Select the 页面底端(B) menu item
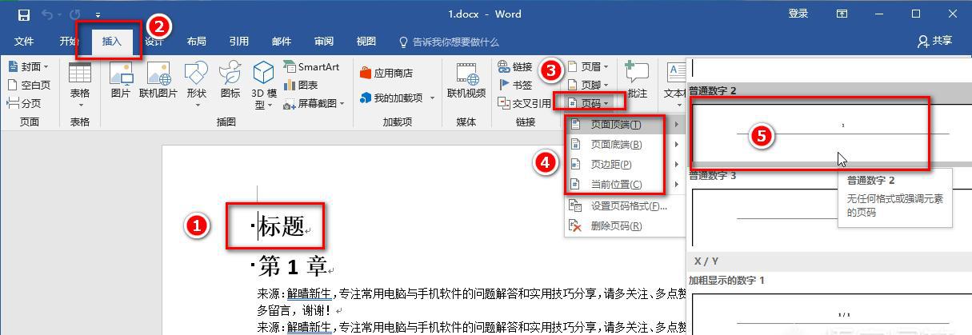Screen dimensions: 972x335 coord(625,145)
